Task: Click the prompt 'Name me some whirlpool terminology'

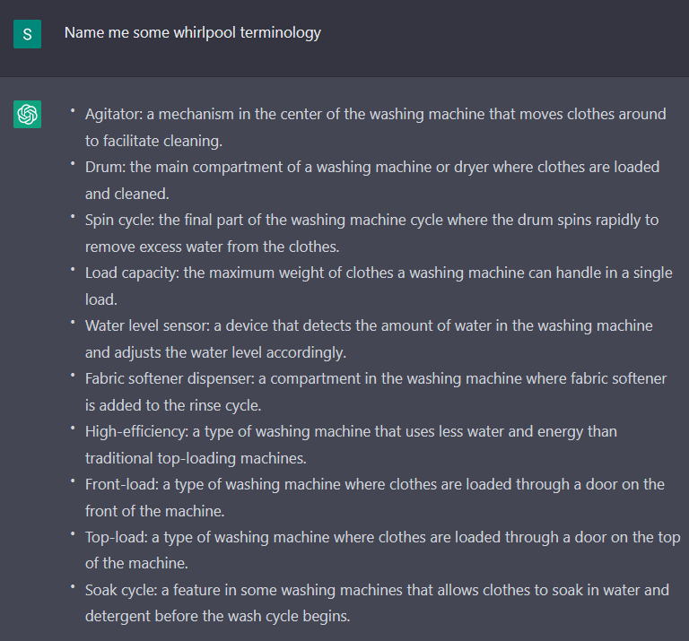Action: [x=192, y=33]
